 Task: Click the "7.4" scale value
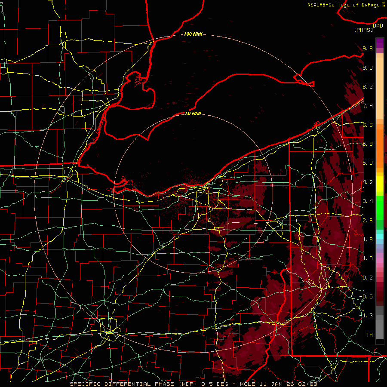(368, 106)
